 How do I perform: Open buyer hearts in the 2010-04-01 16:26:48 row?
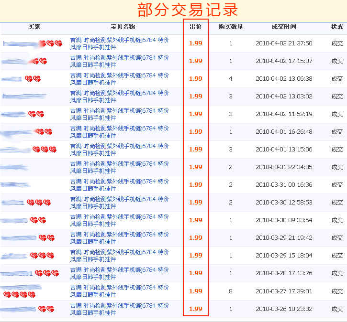click(44, 132)
